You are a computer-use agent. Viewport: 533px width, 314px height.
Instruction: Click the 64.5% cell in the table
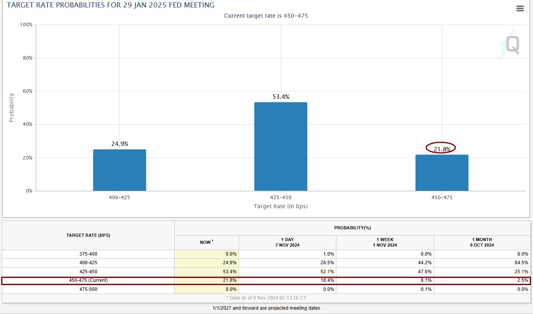(x=522, y=263)
